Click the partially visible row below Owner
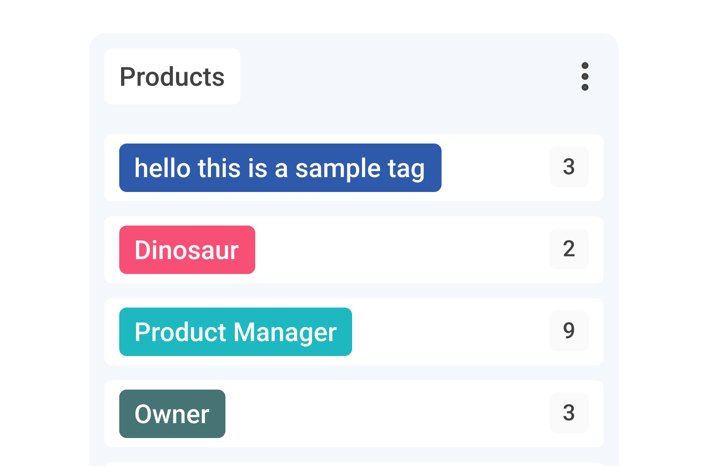This screenshot has width=708, height=466. 354,464
